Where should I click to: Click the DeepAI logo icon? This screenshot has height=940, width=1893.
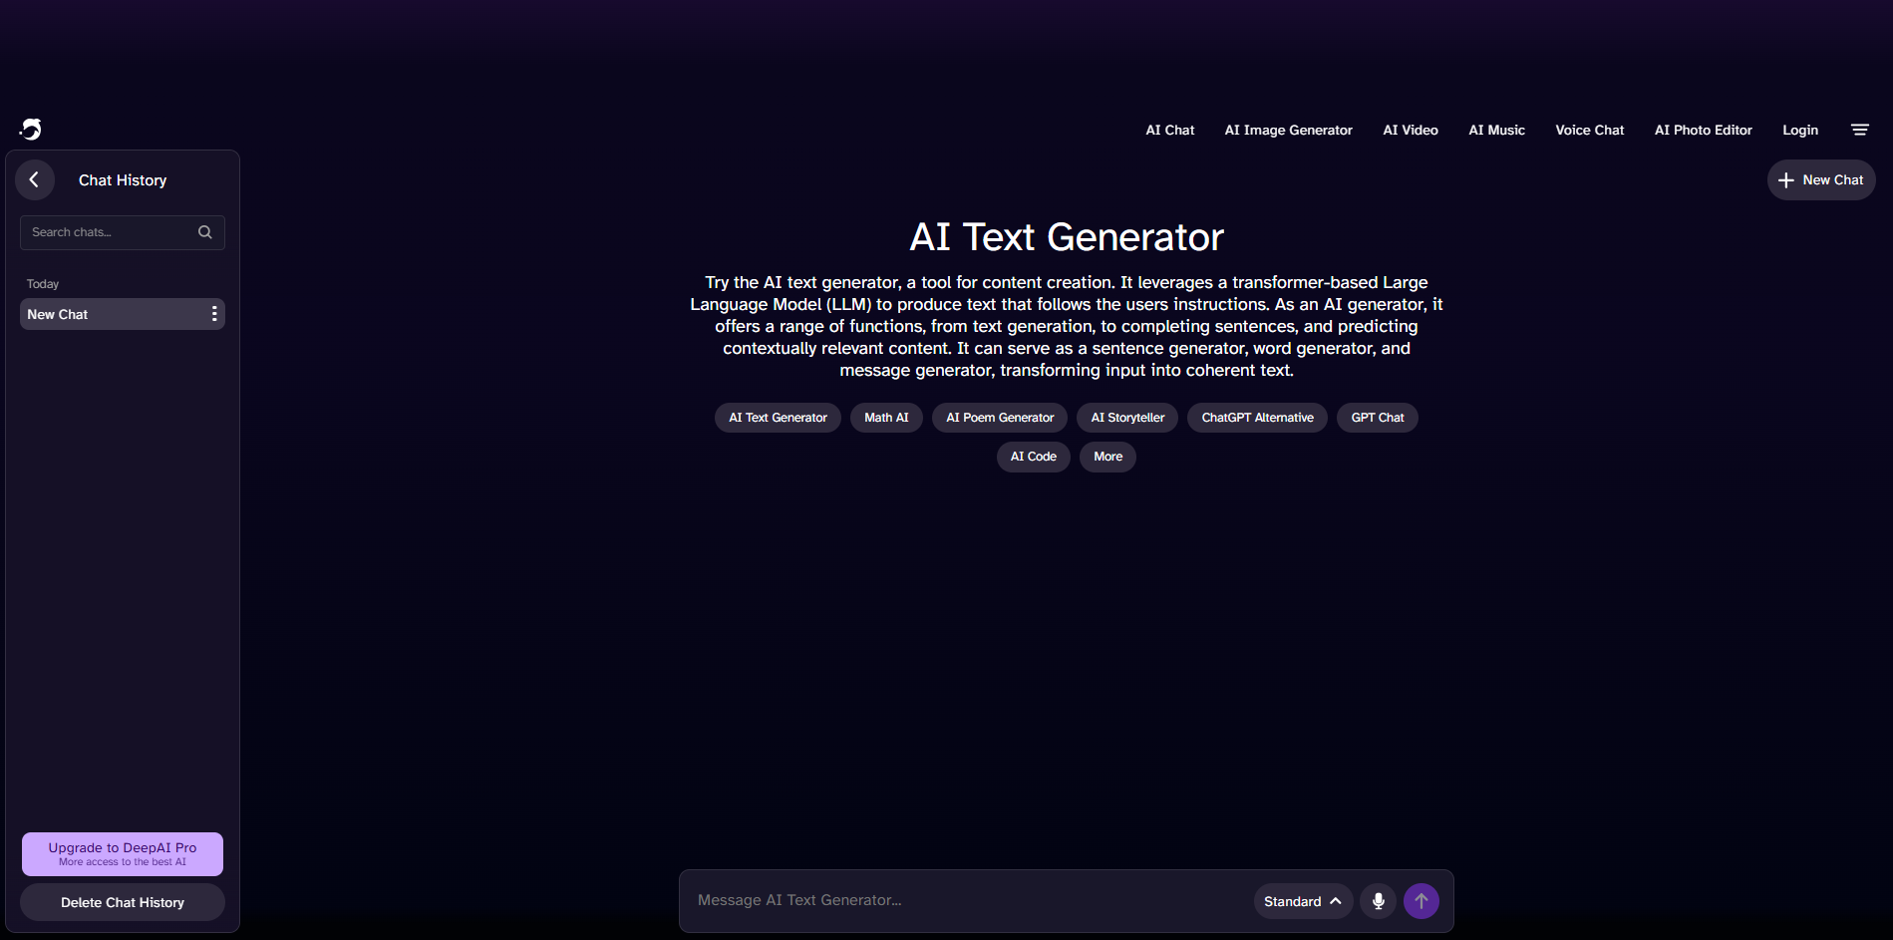(x=30, y=129)
